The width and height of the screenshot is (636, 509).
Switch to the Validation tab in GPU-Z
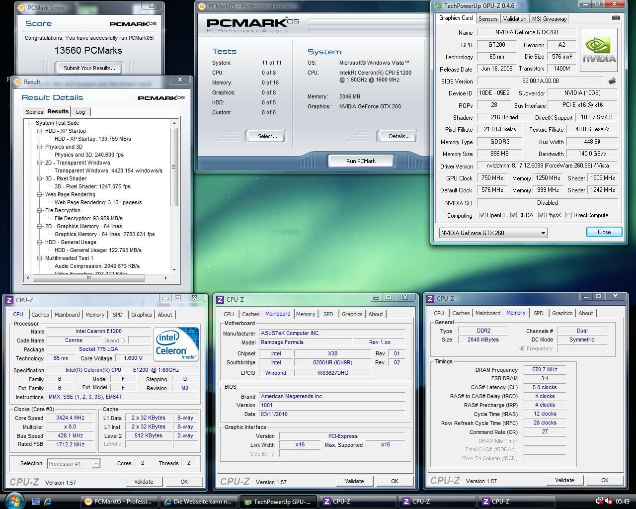(514, 19)
